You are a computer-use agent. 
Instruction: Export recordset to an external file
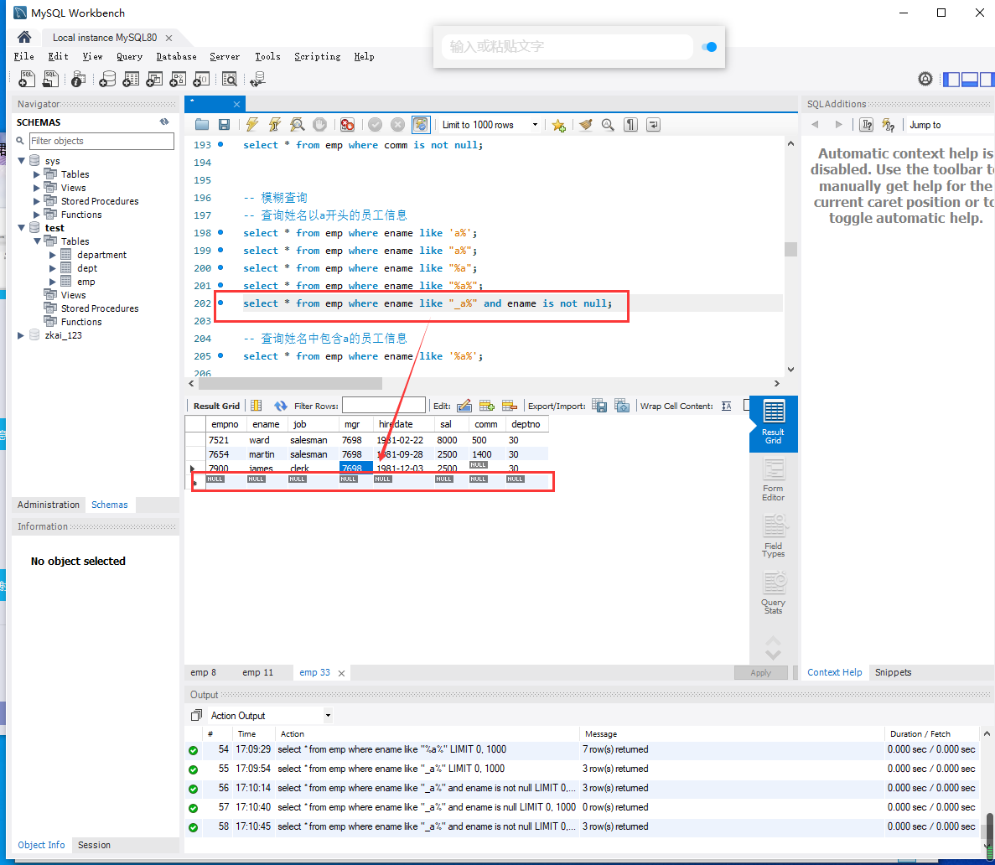(x=599, y=407)
